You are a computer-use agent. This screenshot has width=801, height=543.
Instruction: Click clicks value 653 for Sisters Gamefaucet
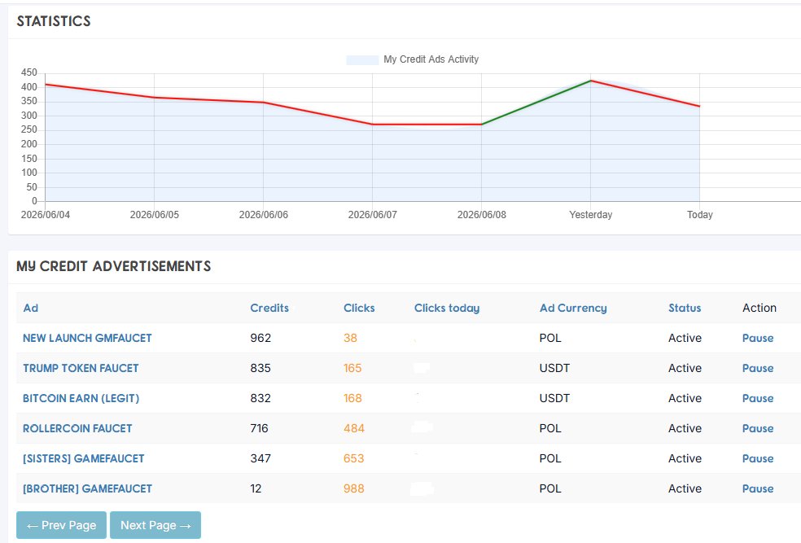[x=353, y=458]
